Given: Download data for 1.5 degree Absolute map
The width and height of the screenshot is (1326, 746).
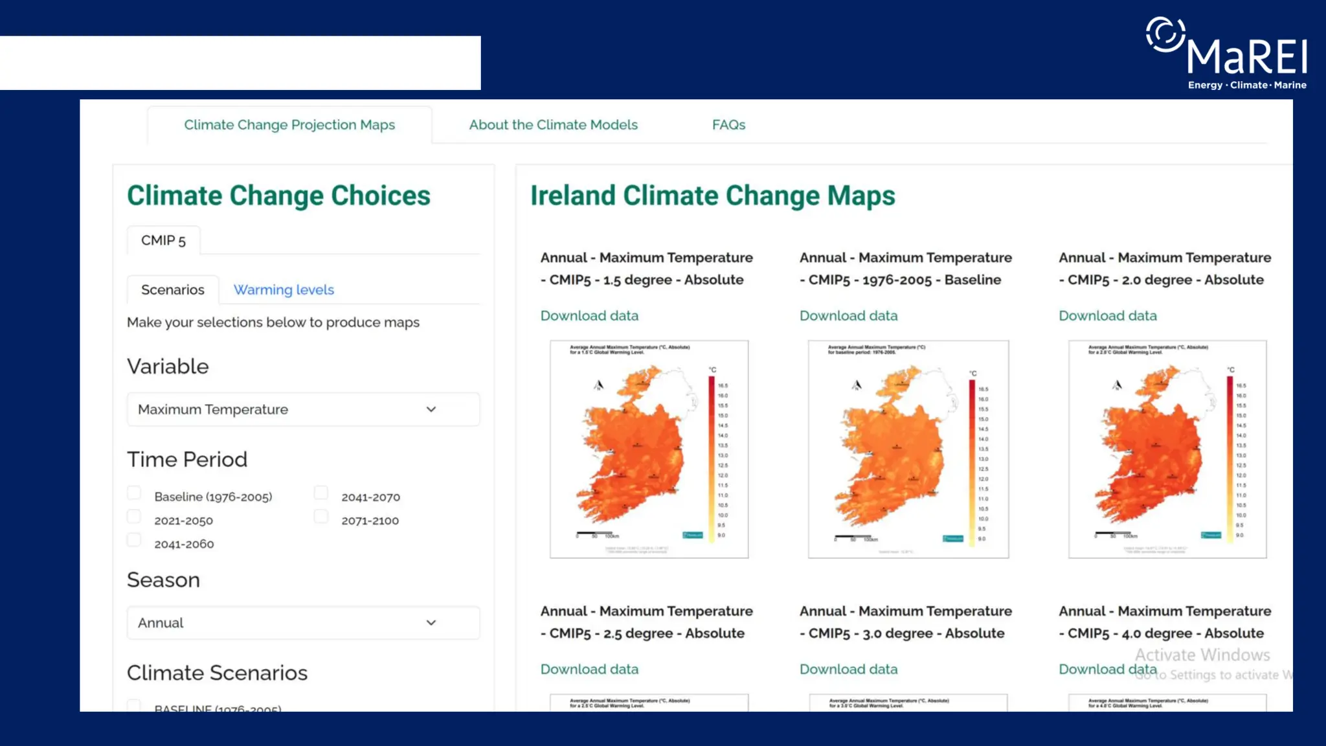Looking at the screenshot, I should point(589,315).
